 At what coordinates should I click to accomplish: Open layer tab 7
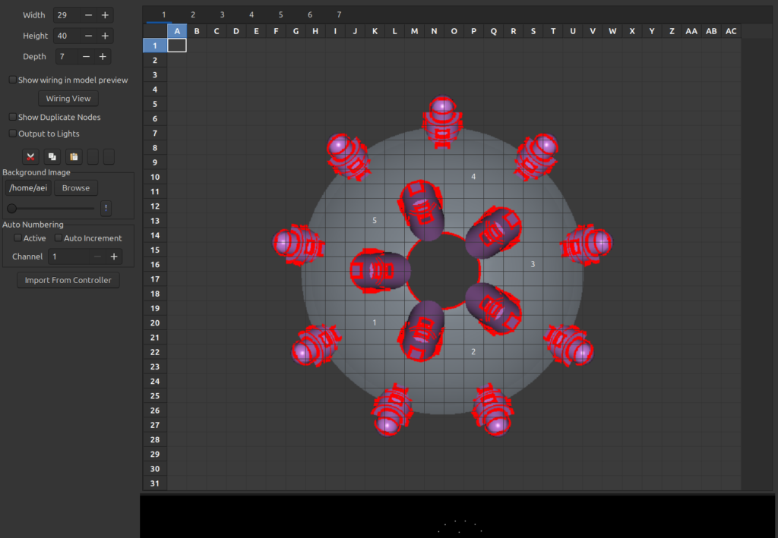click(339, 14)
